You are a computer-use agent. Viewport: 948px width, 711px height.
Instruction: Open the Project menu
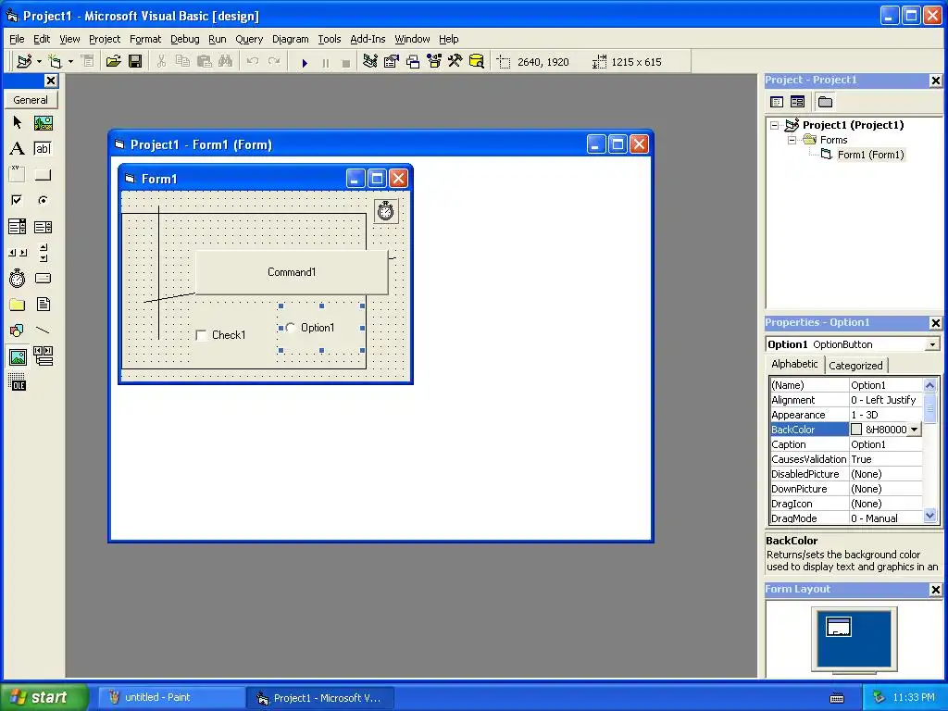[x=105, y=39]
